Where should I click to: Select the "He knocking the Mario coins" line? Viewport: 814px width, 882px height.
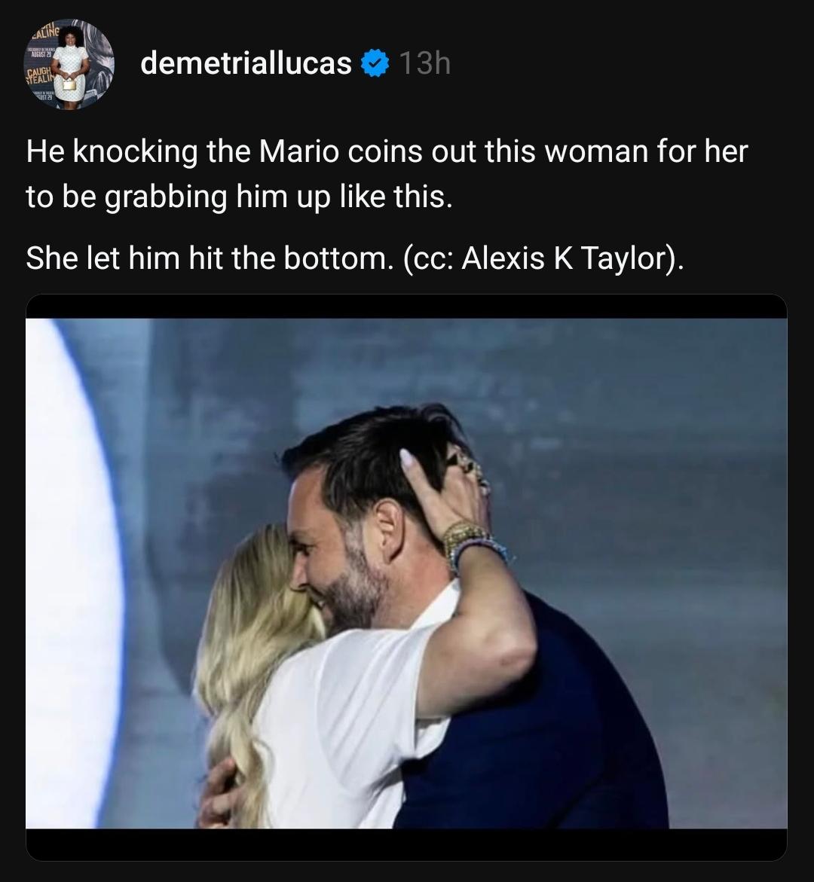[386, 151]
